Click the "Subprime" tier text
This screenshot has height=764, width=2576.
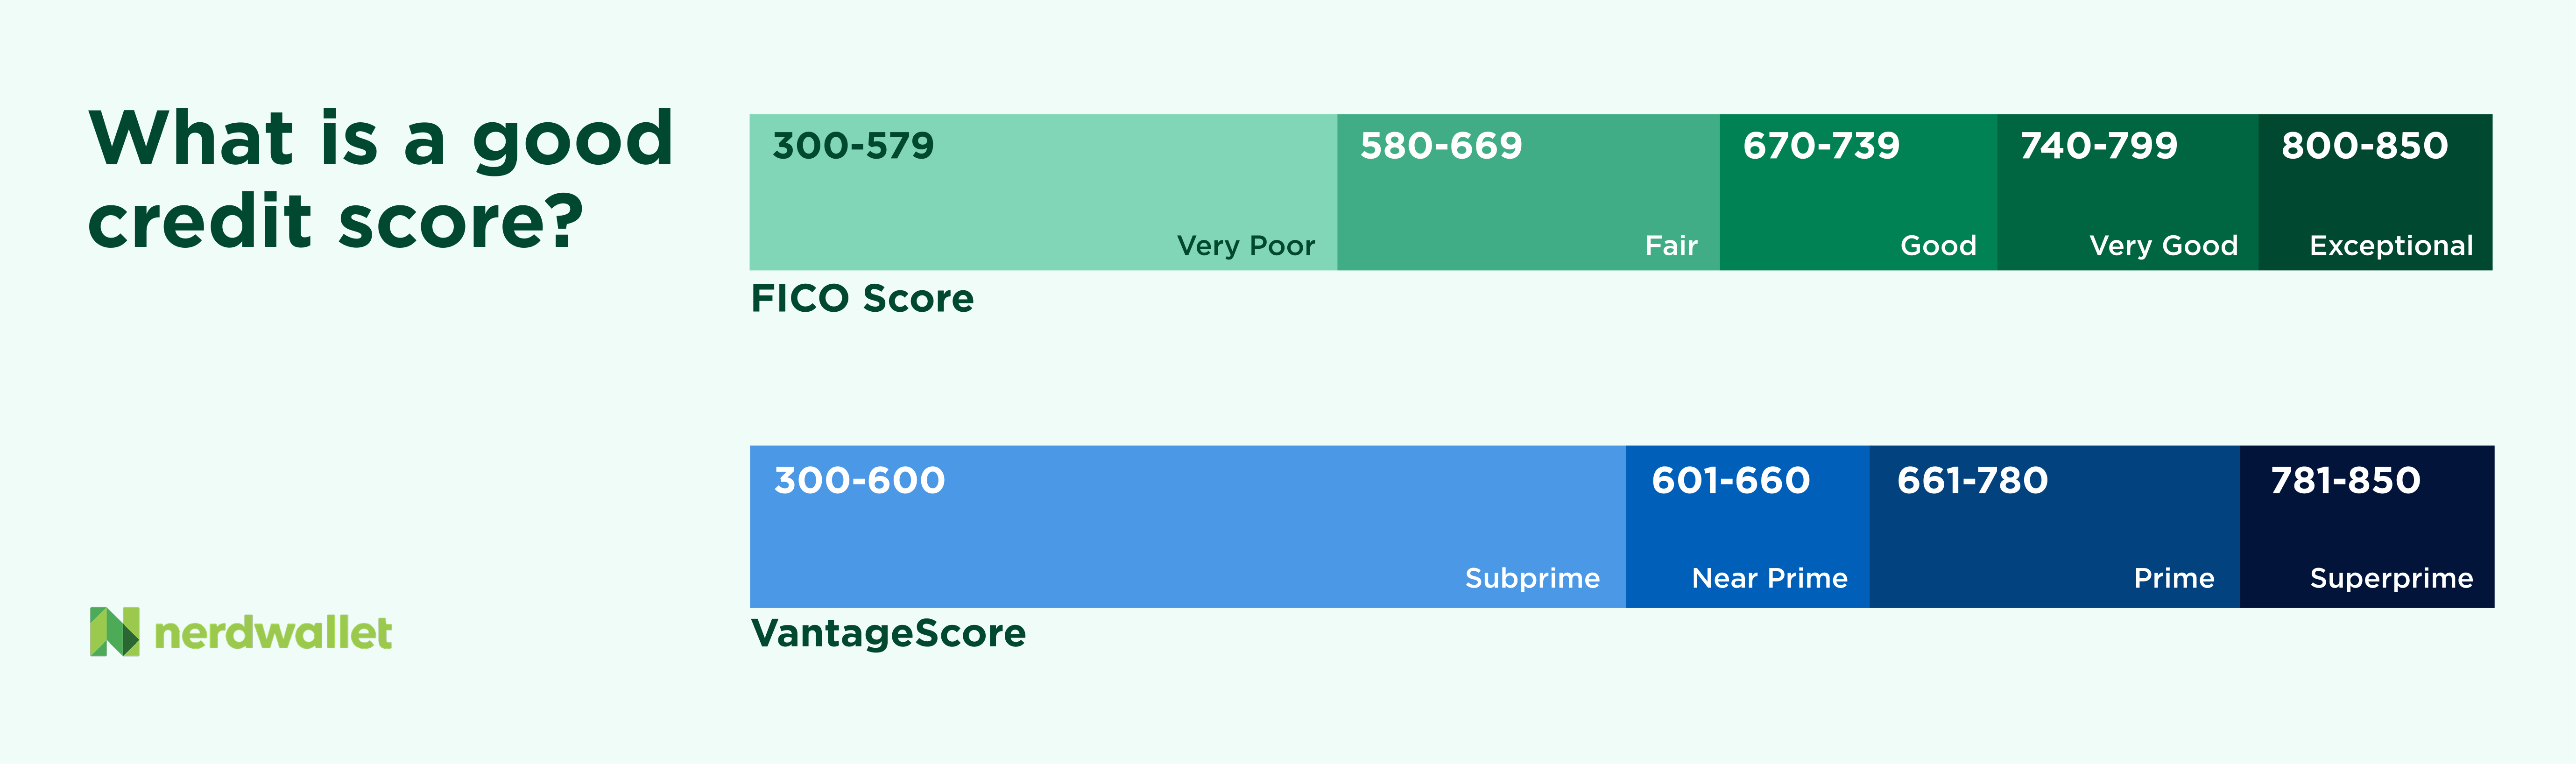tap(1531, 578)
